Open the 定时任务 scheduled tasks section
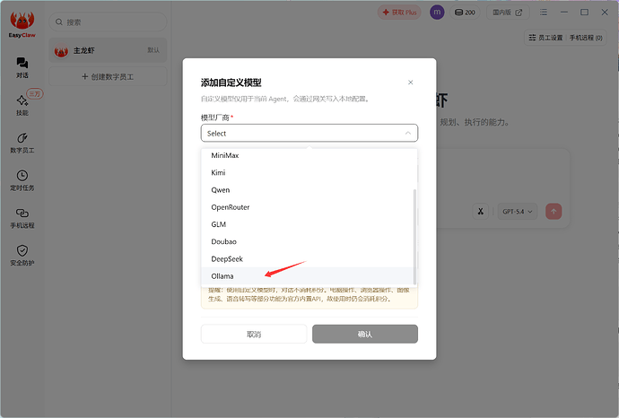 [22, 180]
